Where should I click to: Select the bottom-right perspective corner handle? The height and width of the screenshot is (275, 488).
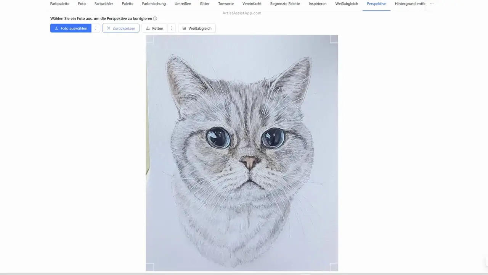[334, 267]
